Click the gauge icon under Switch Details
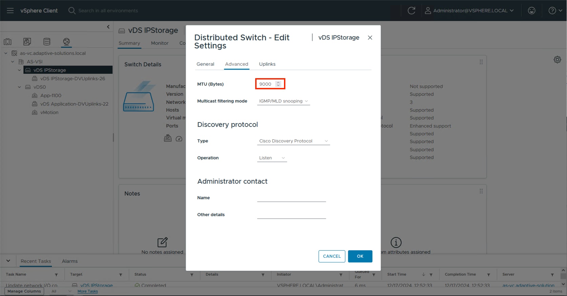The image size is (567, 296). 179,139
